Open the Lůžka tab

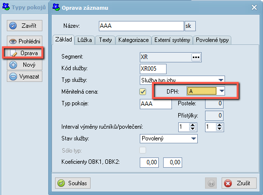click(85, 40)
